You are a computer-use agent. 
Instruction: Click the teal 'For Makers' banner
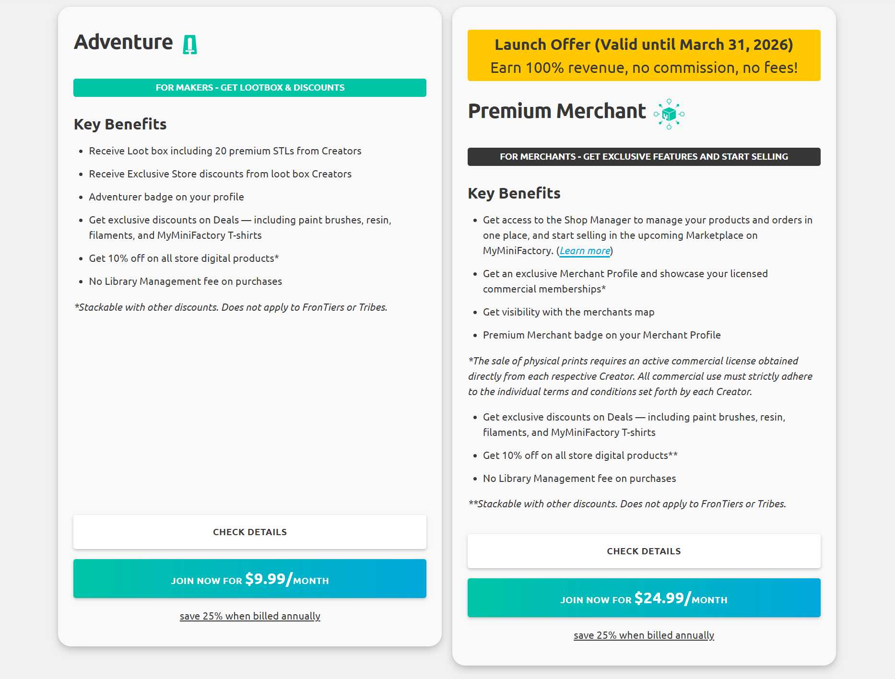[x=249, y=88]
